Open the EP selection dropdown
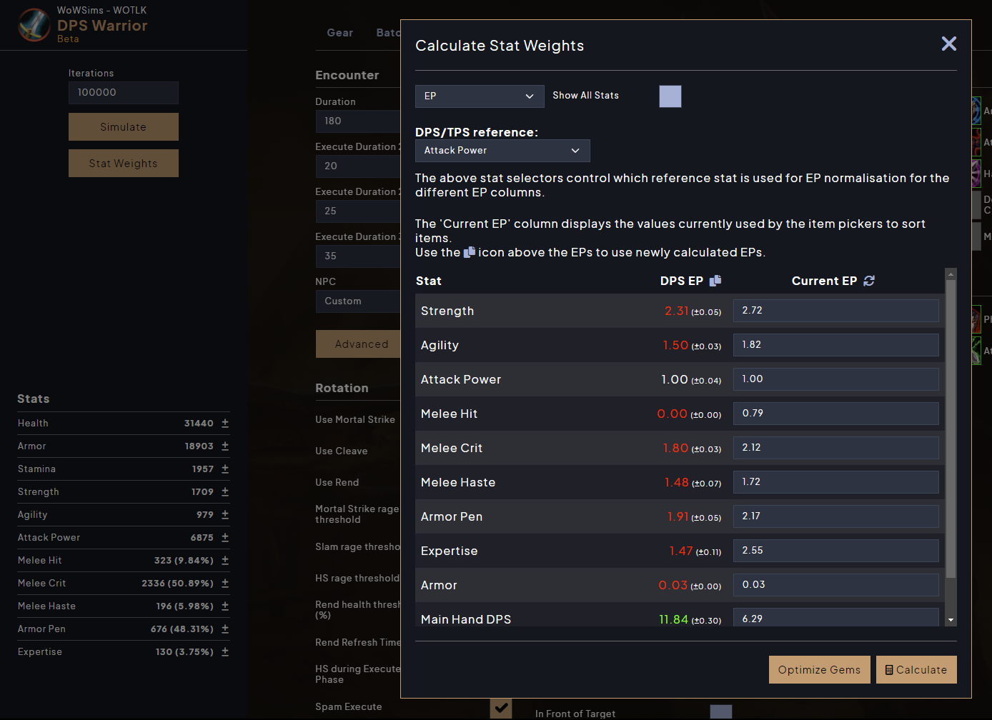The image size is (992, 720). [x=479, y=96]
